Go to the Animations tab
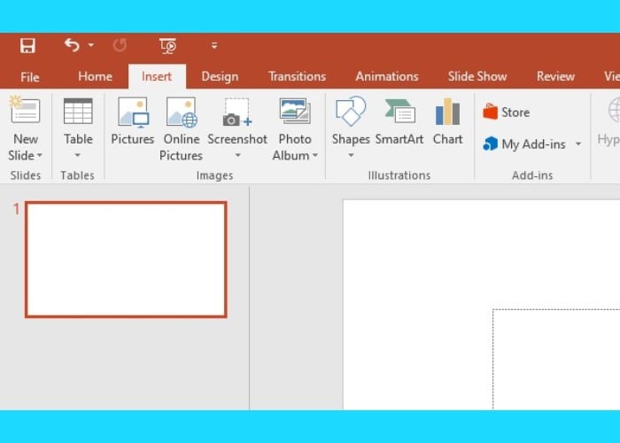The image size is (620, 443). click(386, 76)
